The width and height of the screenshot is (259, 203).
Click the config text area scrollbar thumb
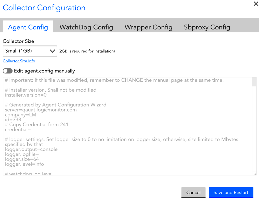pyautogui.click(x=254, y=82)
